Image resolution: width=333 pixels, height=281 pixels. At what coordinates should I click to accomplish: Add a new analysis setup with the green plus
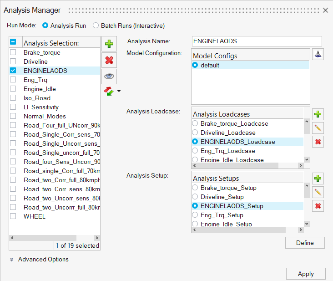[x=318, y=179]
